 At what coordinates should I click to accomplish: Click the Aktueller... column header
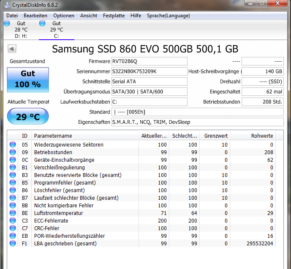[154, 136]
